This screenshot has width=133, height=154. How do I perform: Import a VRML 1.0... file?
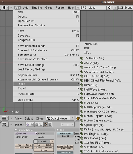(x=106, y=44)
